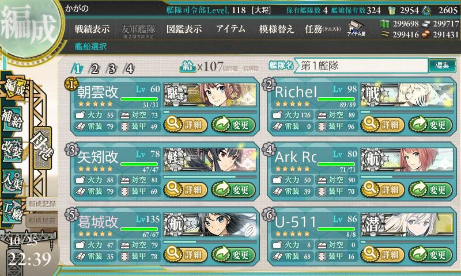
Task: Open the アイテム屋 item shop icon
Action: [x=356, y=28]
